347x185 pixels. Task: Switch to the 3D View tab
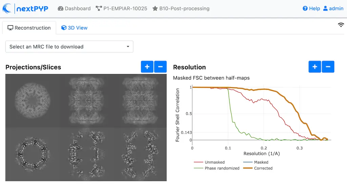[74, 28]
